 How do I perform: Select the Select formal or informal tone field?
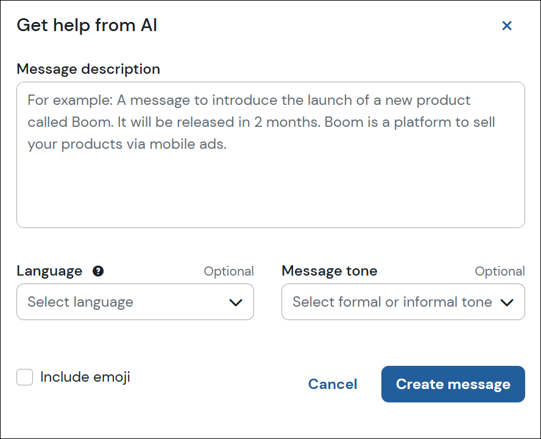(x=403, y=302)
